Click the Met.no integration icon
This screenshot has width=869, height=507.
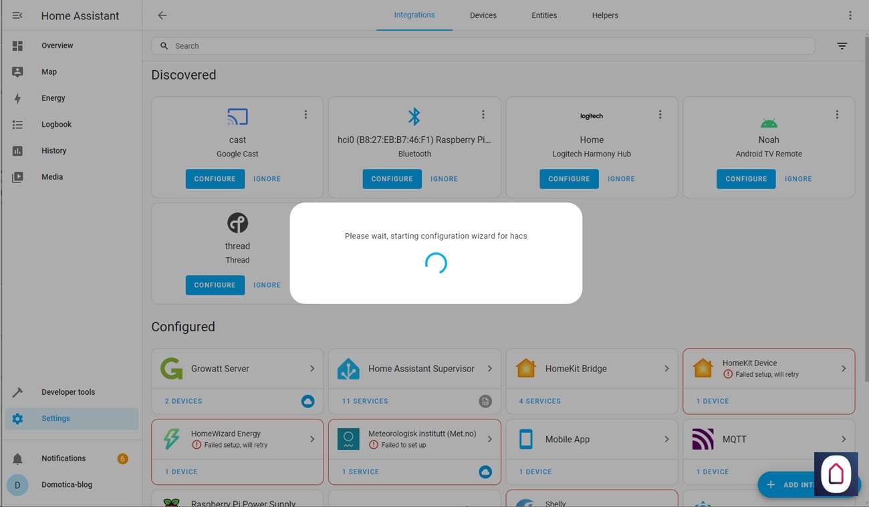(348, 439)
